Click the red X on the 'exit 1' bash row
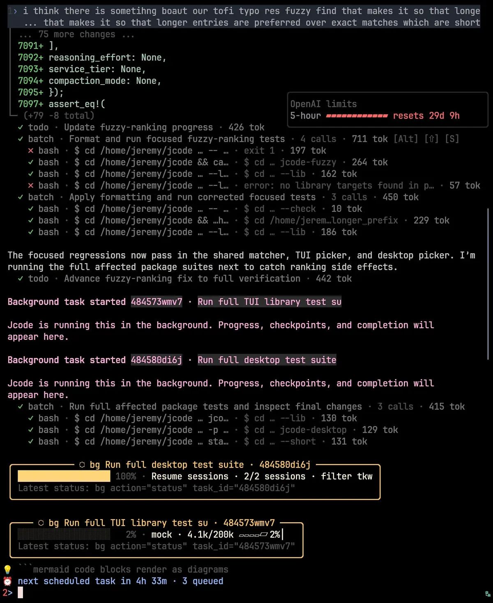The height and width of the screenshot is (603, 493). (x=31, y=151)
